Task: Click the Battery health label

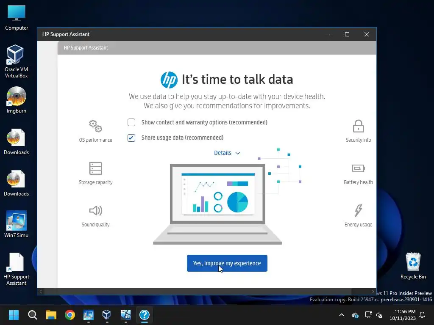Action: (358, 182)
